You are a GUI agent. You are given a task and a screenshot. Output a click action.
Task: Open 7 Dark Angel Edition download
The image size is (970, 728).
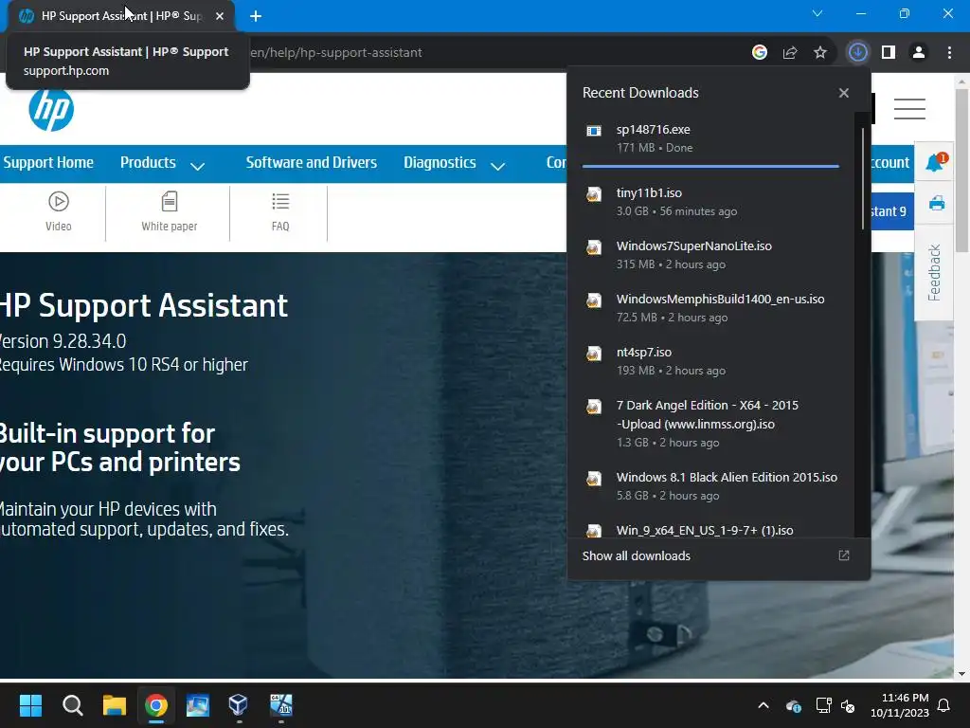point(710,424)
